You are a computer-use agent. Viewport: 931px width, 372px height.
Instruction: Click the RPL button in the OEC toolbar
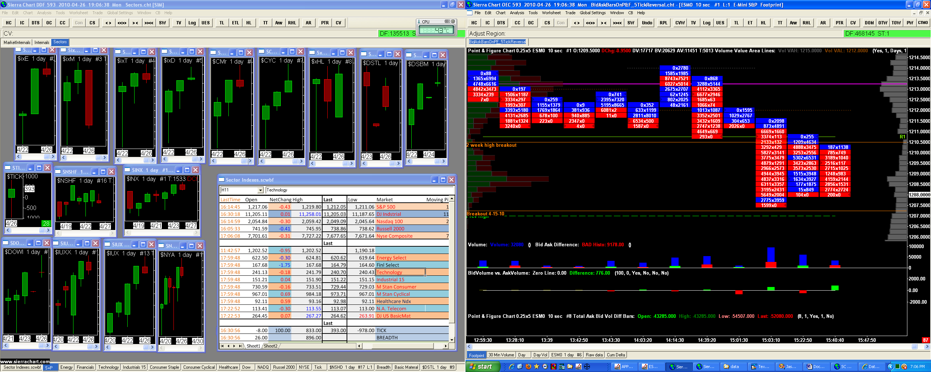point(663,23)
